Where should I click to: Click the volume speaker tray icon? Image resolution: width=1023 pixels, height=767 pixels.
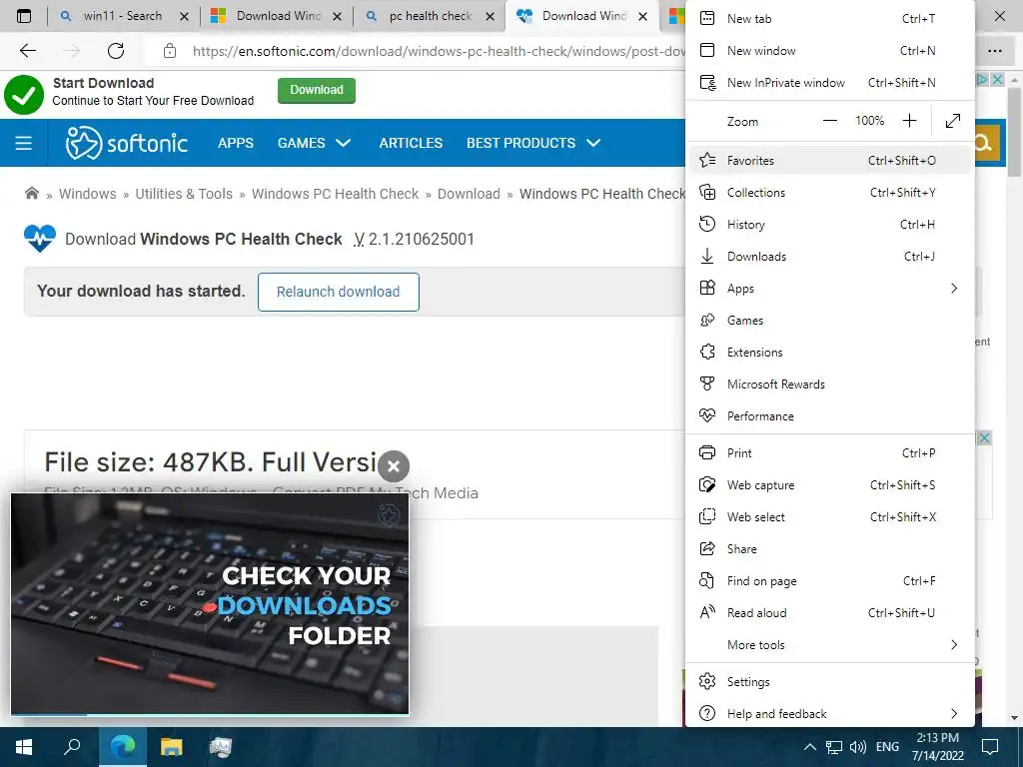tap(858, 747)
